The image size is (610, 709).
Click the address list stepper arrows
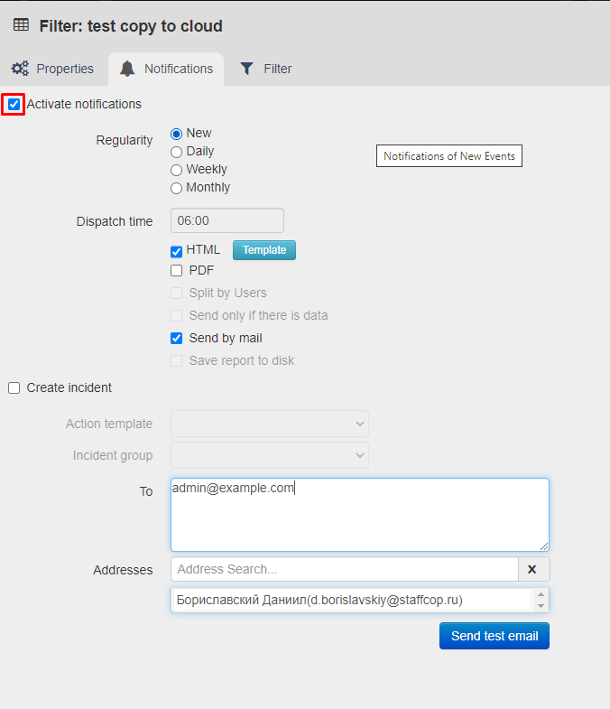click(540, 600)
